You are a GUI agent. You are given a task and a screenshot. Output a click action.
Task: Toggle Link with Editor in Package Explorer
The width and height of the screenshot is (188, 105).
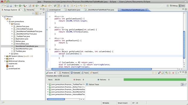(36, 14)
